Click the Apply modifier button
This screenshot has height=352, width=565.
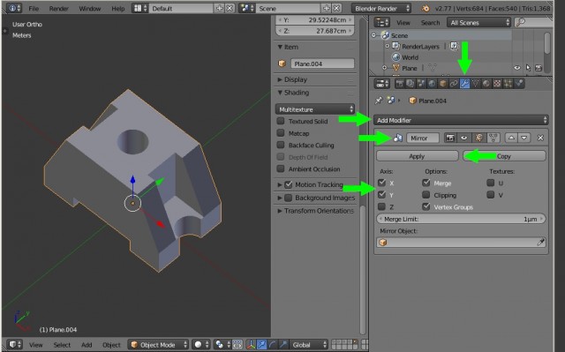[x=417, y=156]
